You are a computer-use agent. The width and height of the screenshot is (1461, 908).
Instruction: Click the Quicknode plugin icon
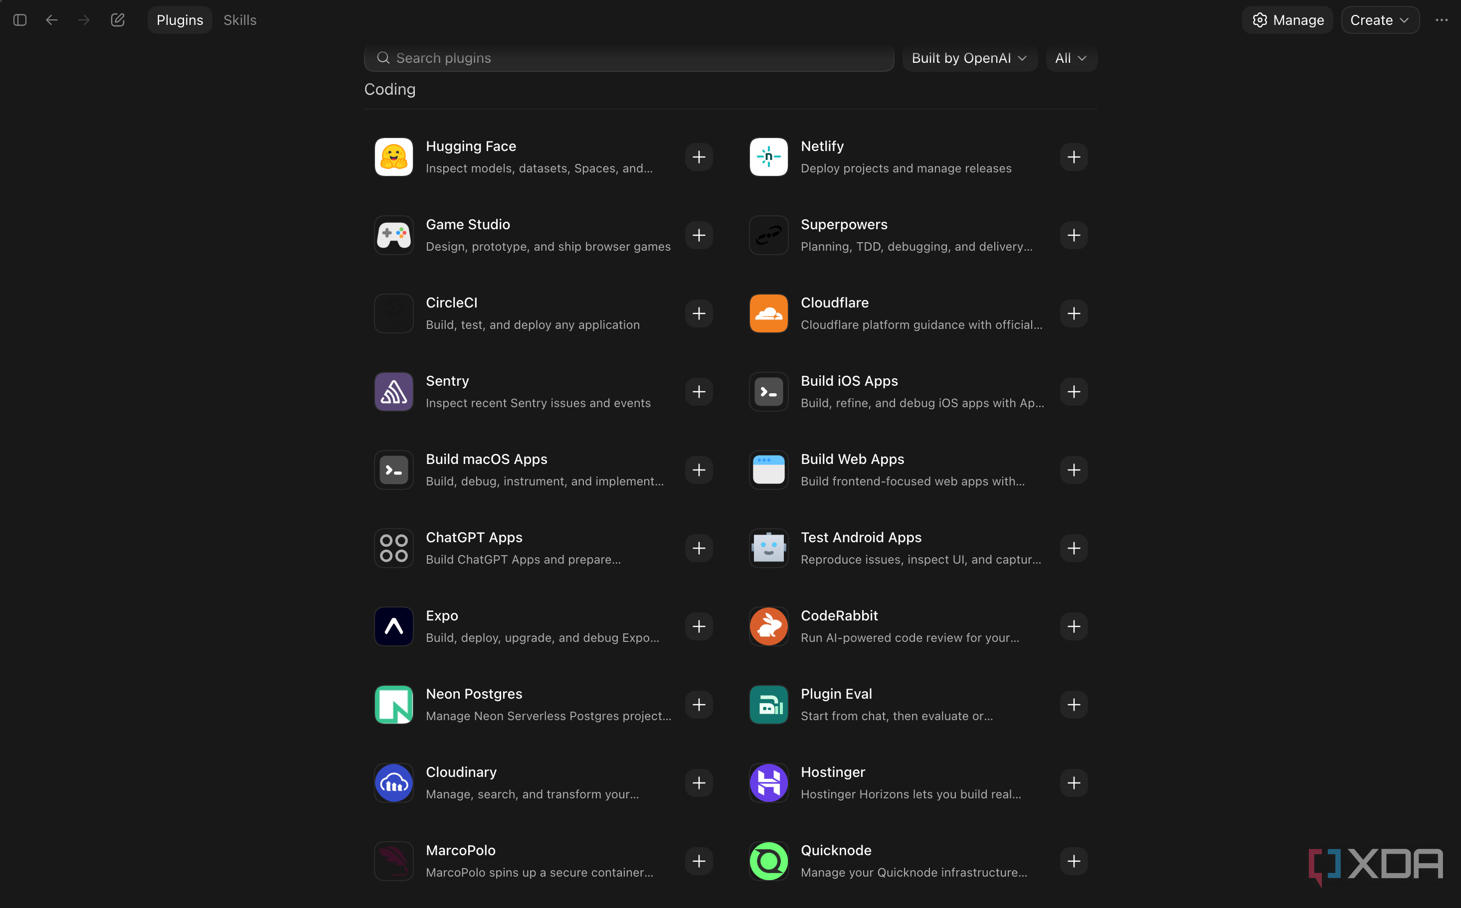[768, 861]
